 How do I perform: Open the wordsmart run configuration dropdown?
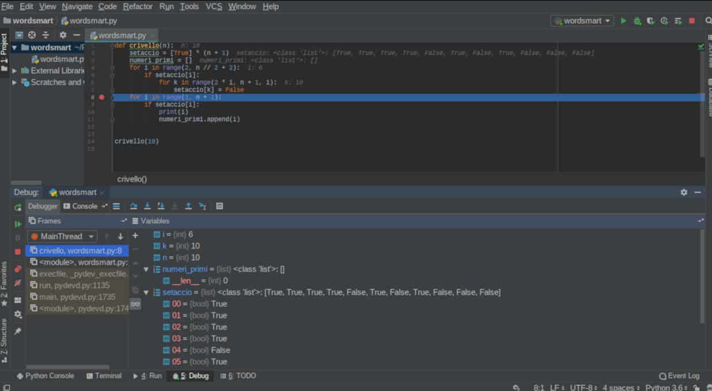click(x=583, y=21)
